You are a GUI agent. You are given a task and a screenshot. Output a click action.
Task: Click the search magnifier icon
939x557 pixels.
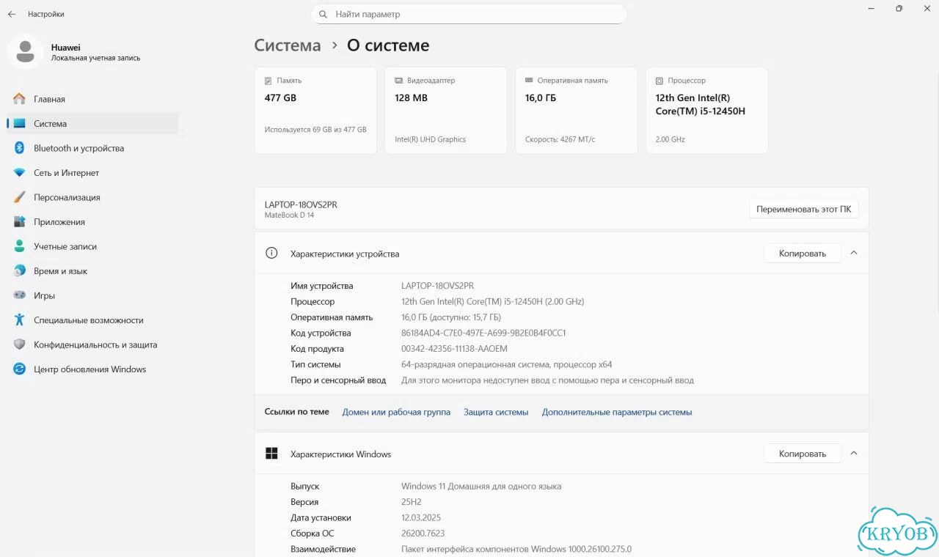324,14
